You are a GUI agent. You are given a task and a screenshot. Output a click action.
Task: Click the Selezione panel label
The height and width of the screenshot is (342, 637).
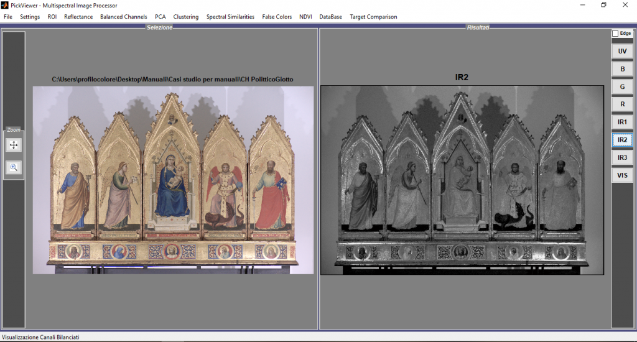(159, 27)
